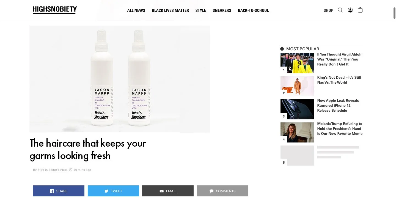Tweet this article
Screen dimensions: 396x203
click(113, 191)
